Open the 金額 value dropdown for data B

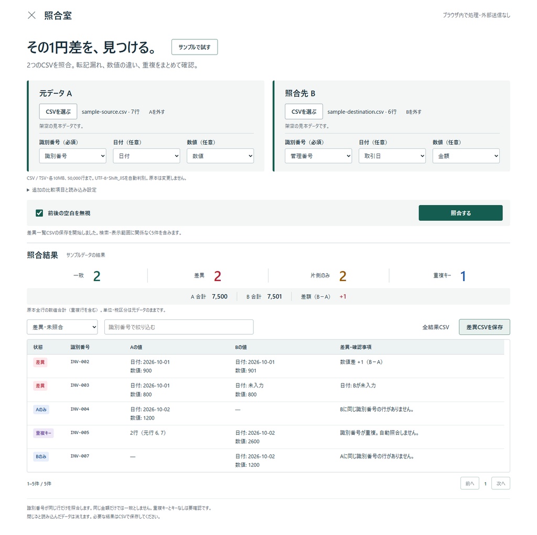tap(466, 156)
